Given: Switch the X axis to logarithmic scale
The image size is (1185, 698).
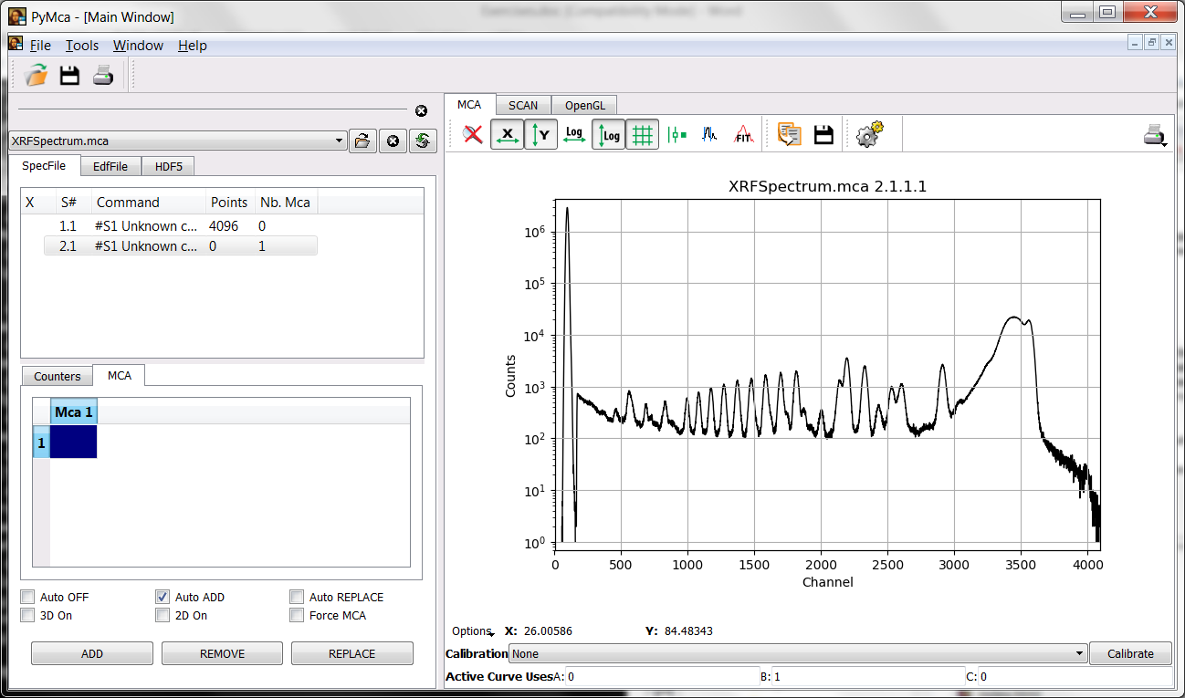Looking at the screenshot, I should (574, 133).
